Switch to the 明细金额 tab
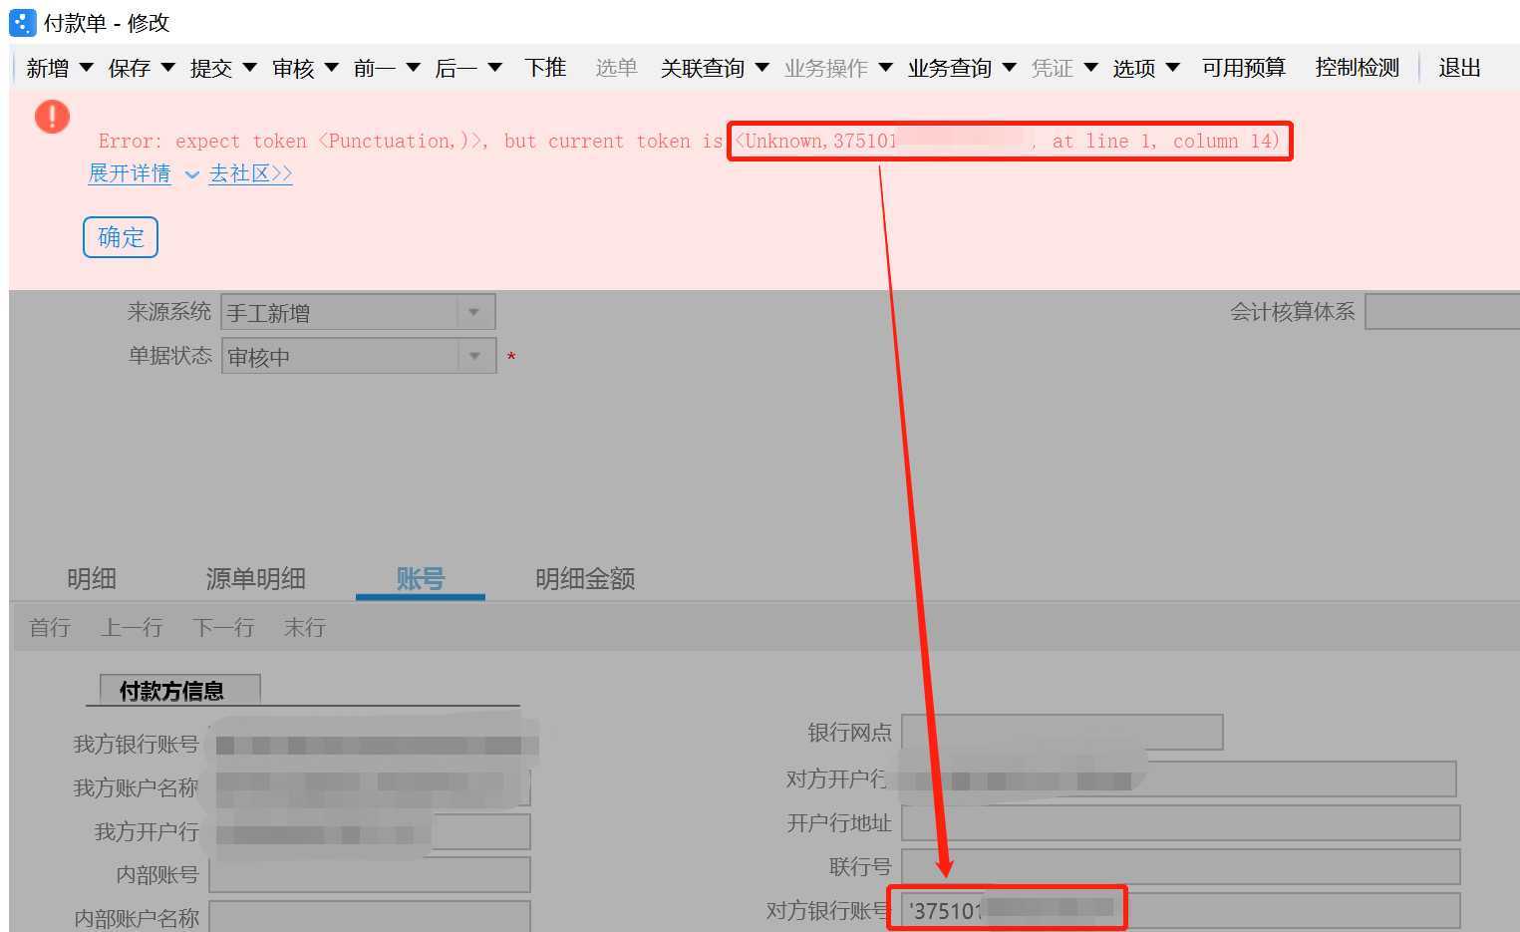This screenshot has width=1520, height=932. coord(585,578)
